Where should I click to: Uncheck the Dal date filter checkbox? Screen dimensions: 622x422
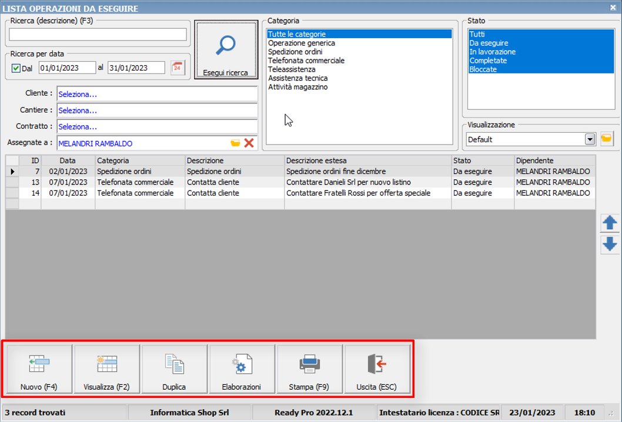(x=16, y=68)
